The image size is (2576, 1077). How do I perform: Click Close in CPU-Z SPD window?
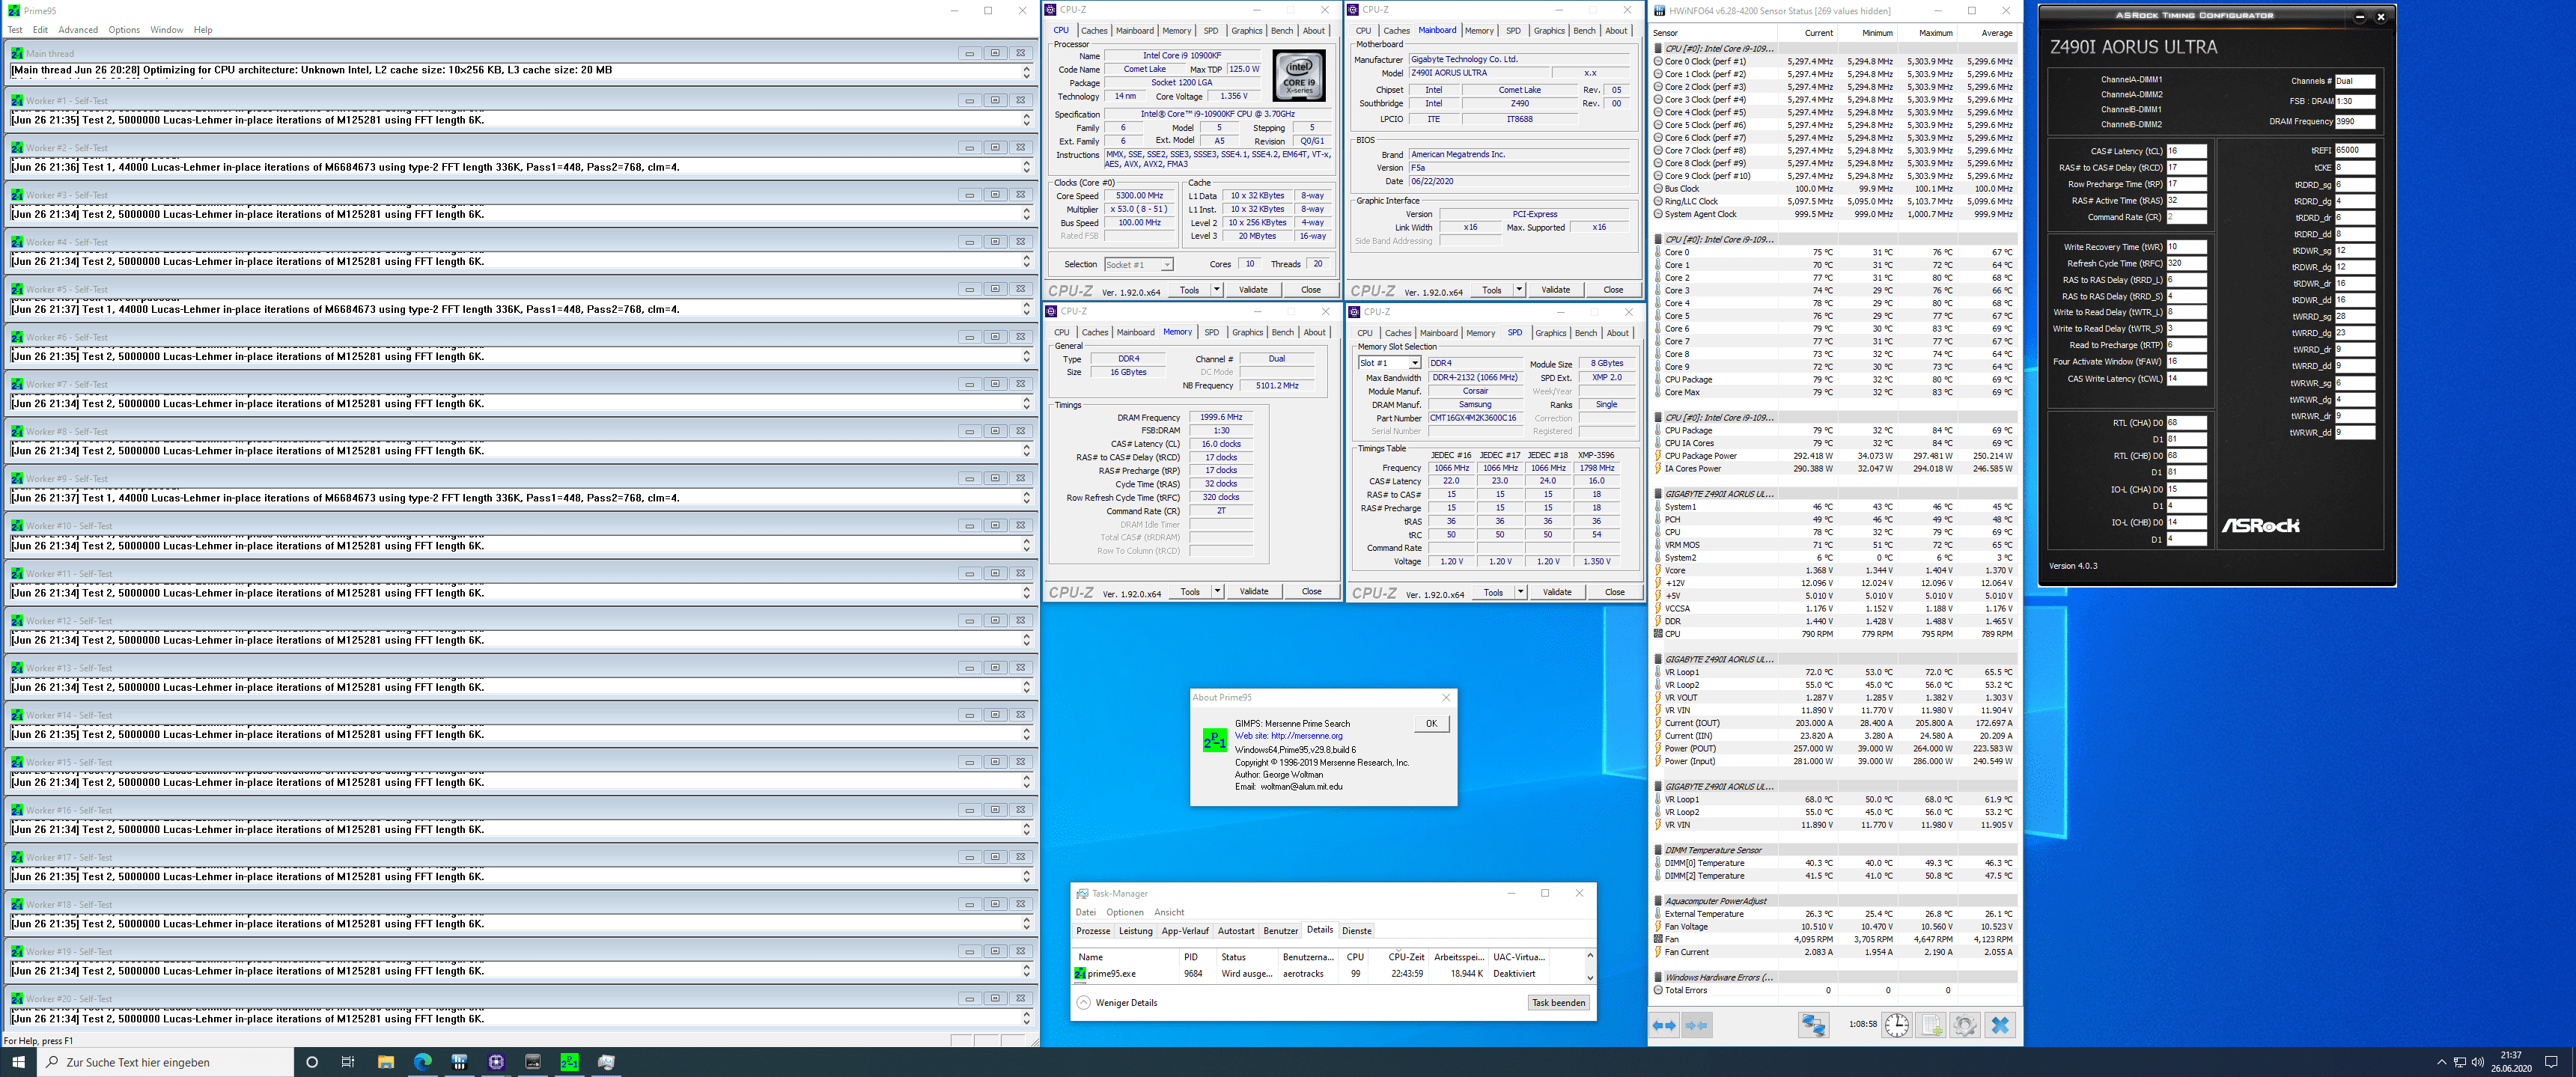(x=1615, y=593)
